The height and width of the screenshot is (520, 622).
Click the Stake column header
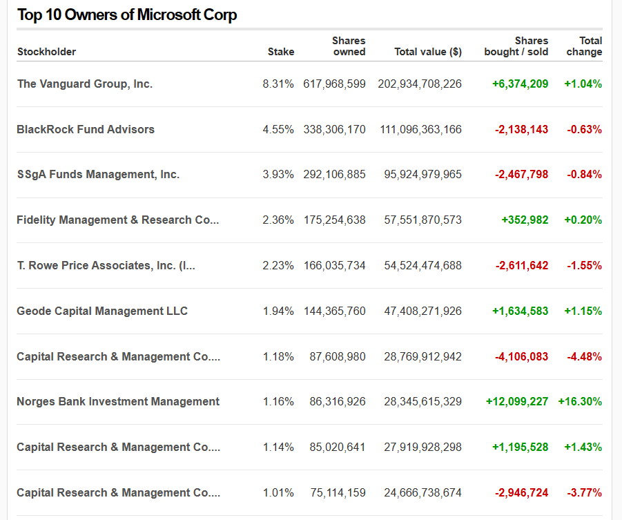click(281, 52)
